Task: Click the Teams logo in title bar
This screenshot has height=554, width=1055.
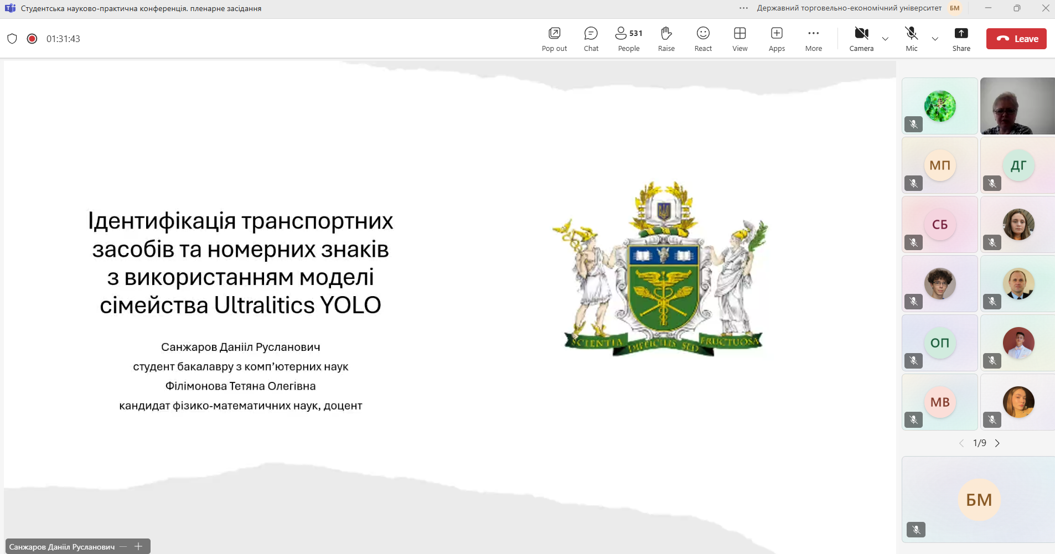Action: pyautogui.click(x=10, y=8)
